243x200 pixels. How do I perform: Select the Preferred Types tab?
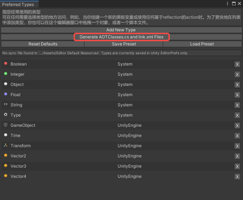tap(18, 5)
